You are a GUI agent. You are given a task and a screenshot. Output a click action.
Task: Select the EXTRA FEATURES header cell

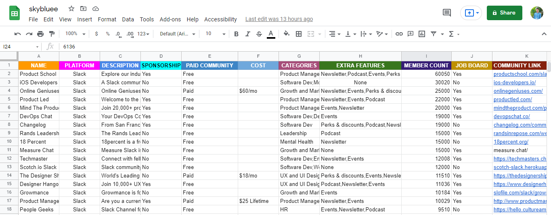click(360, 65)
